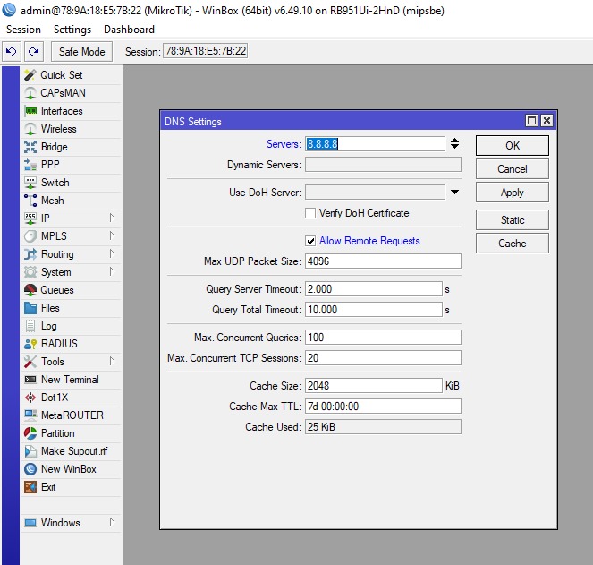Viewport: 593px width, 565px height.
Task: Open Wireless icon in sidebar
Action: (x=30, y=129)
